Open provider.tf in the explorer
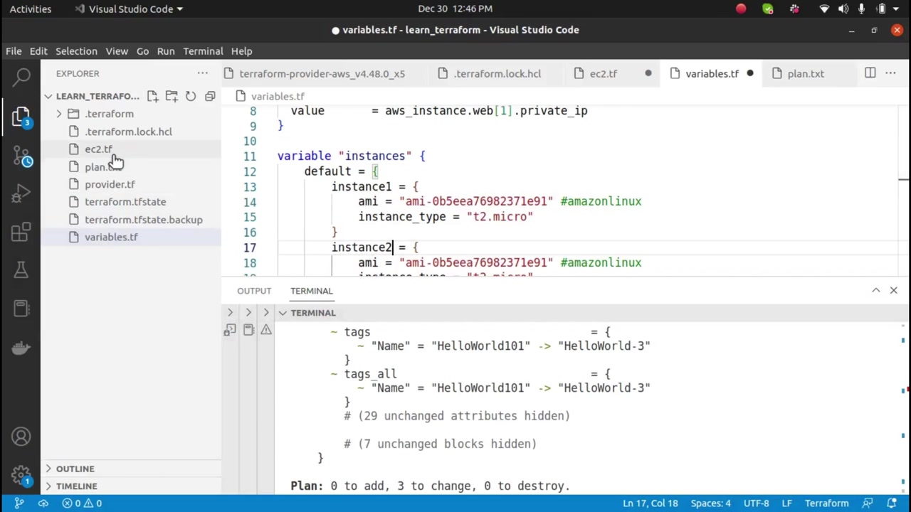This screenshot has height=512, width=911. [x=110, y=184]
